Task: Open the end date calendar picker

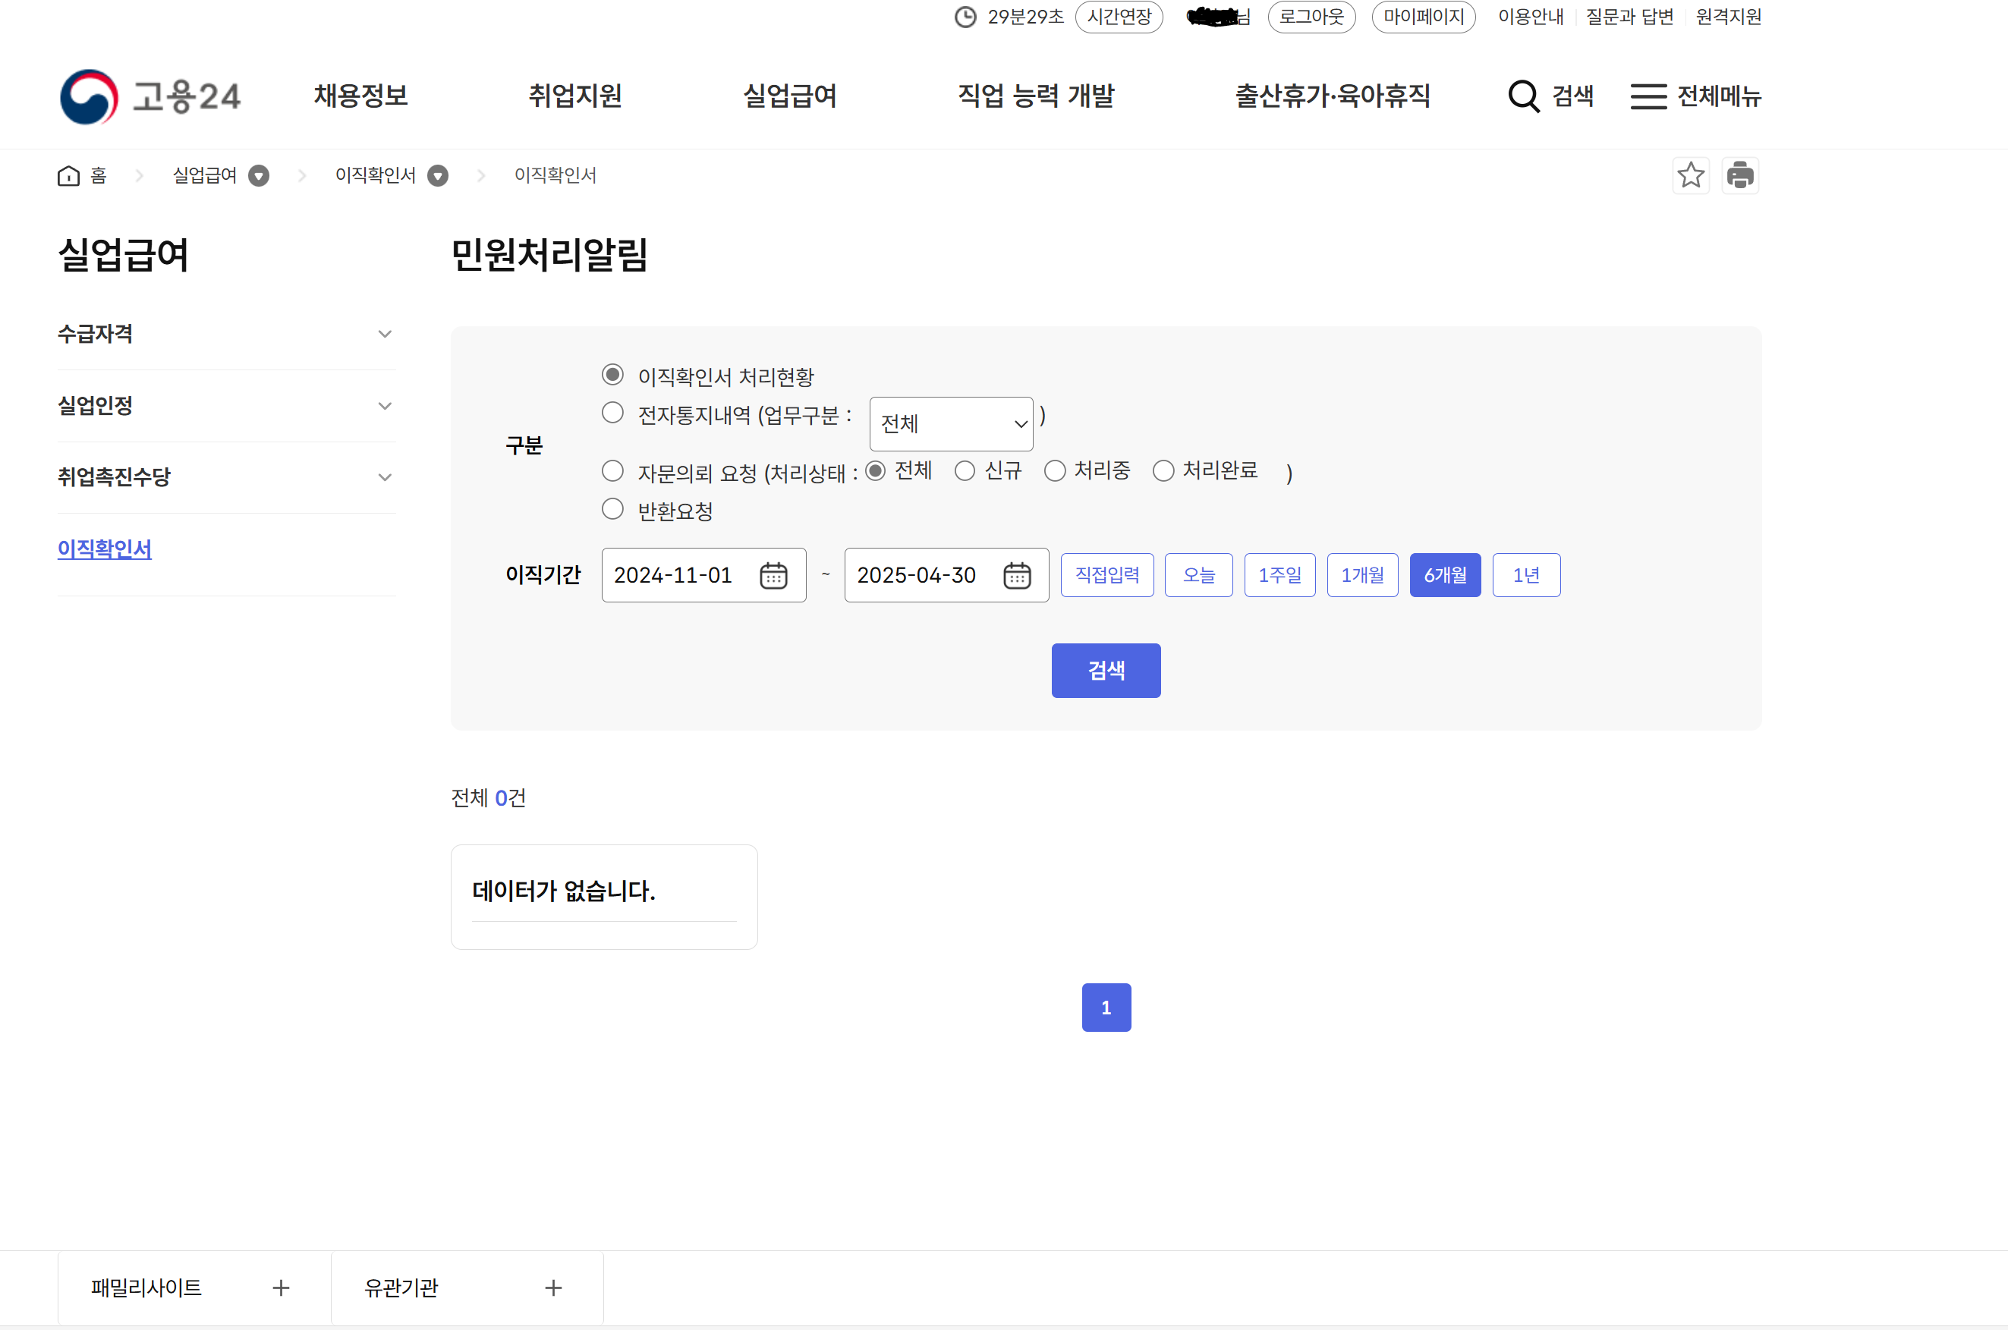Action: click(1016, 575)
